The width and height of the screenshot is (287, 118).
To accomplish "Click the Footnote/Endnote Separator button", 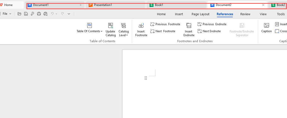I will click(242, 30).
